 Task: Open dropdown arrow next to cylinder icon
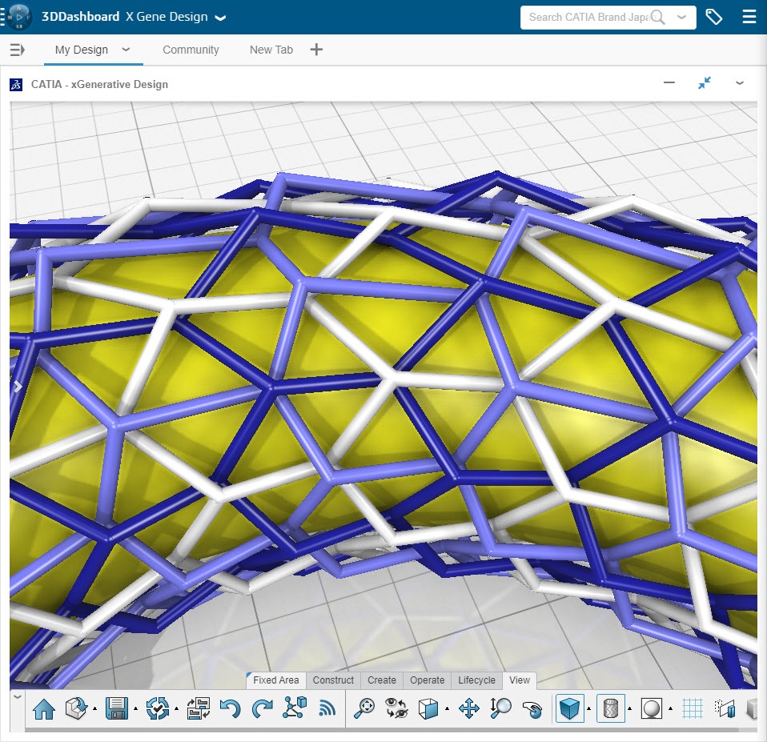click(x=629, y=708)
